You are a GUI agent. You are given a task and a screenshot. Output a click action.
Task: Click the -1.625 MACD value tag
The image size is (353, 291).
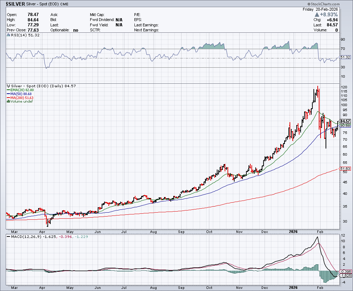coord(345,276)
